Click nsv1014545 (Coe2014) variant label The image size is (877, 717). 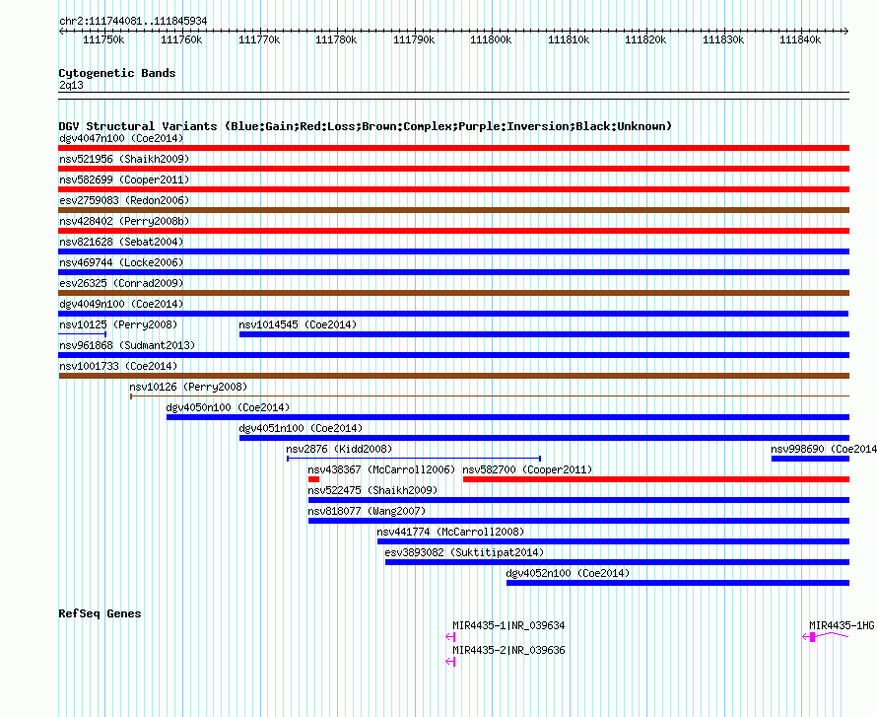298,324
